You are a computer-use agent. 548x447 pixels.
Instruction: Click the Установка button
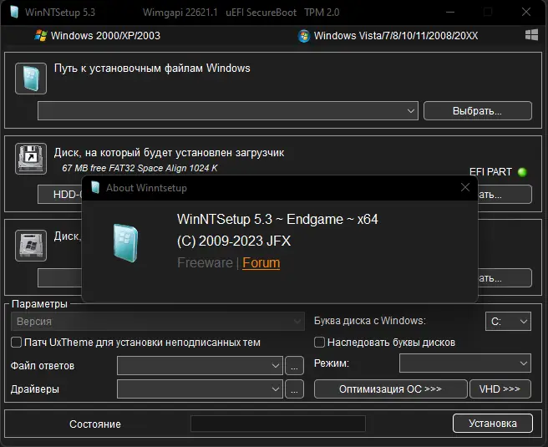coord(493,424)
